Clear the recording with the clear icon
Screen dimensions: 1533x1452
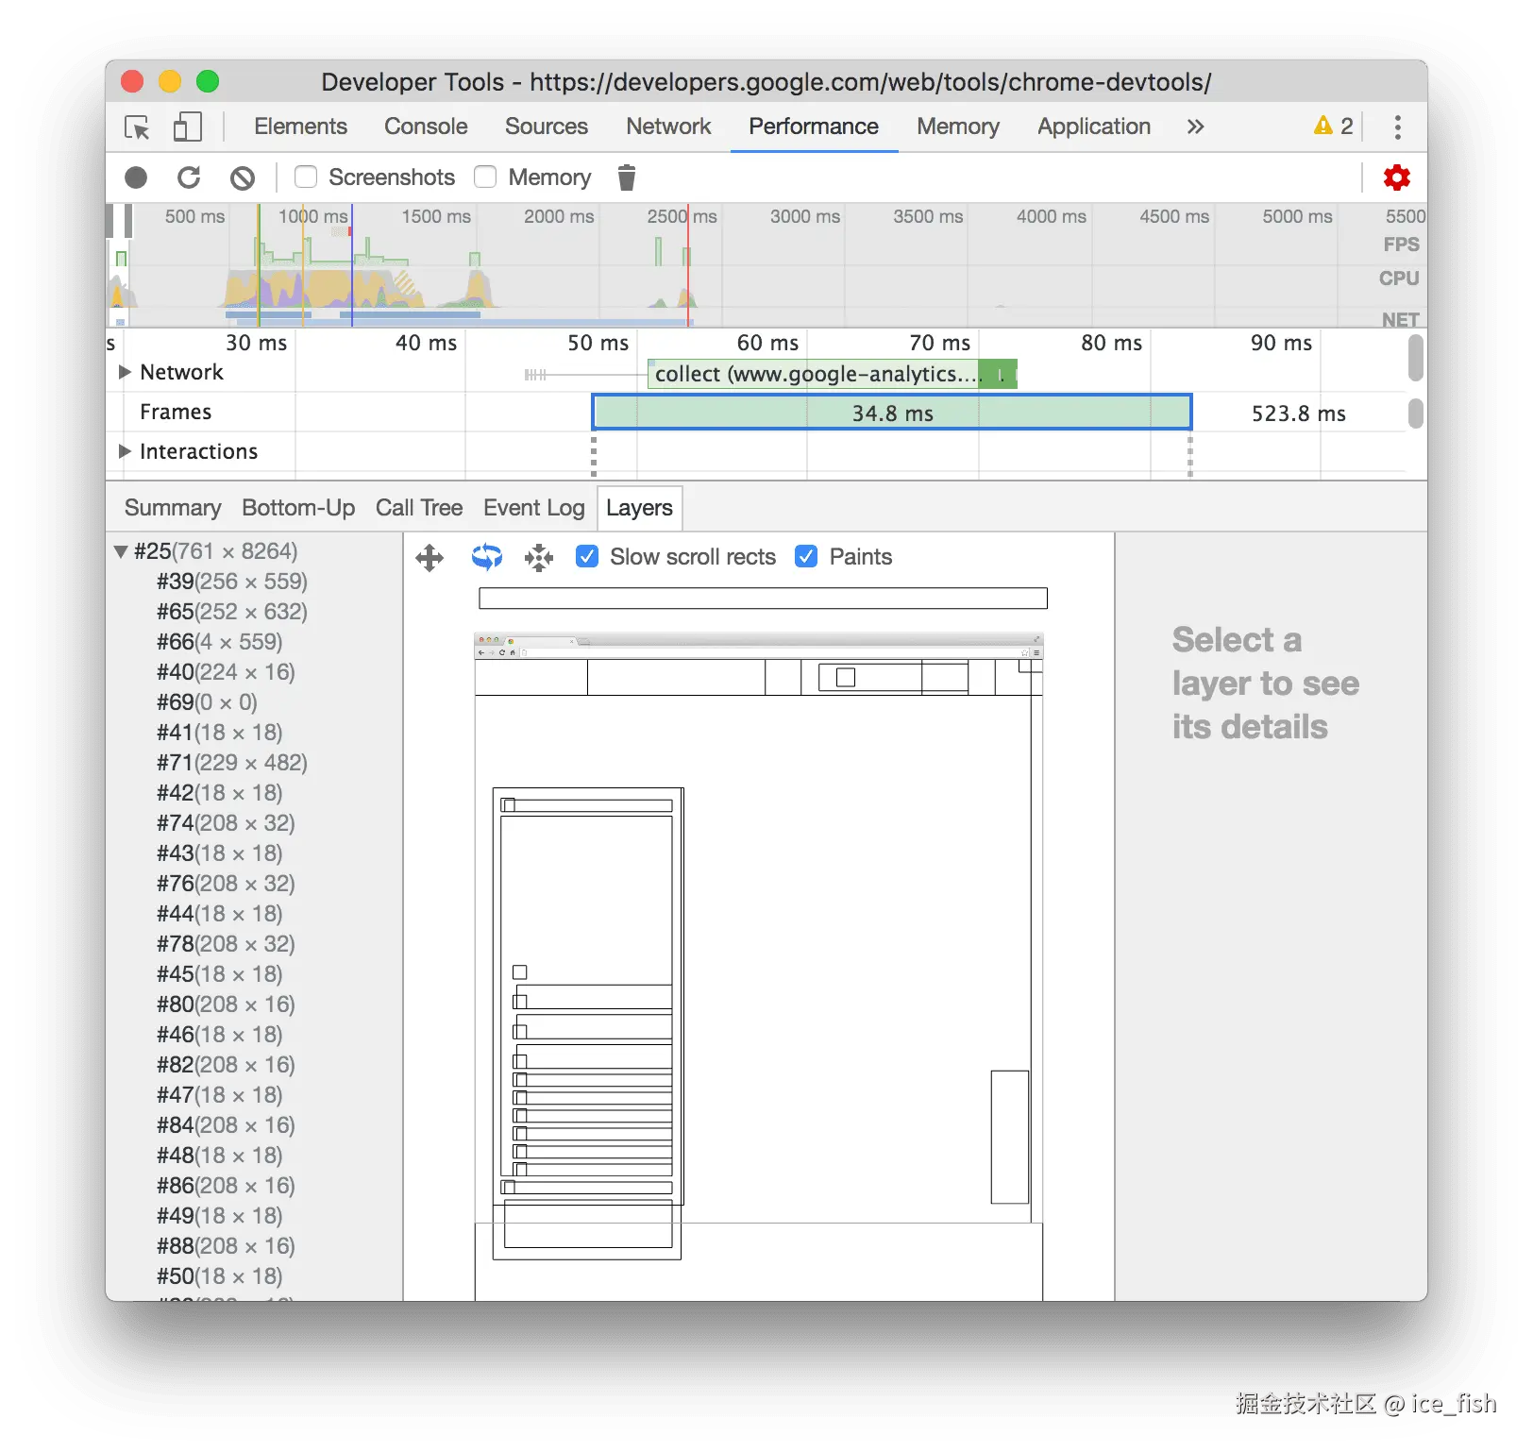[x=243, y=177]
